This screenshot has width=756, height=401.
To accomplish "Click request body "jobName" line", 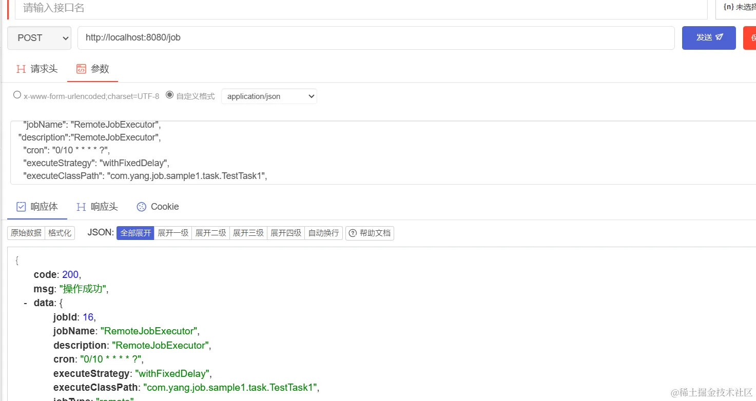I will (92, 125).
